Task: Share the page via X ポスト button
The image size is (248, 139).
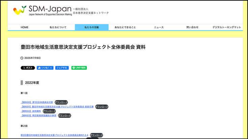Action: [28, 68]
